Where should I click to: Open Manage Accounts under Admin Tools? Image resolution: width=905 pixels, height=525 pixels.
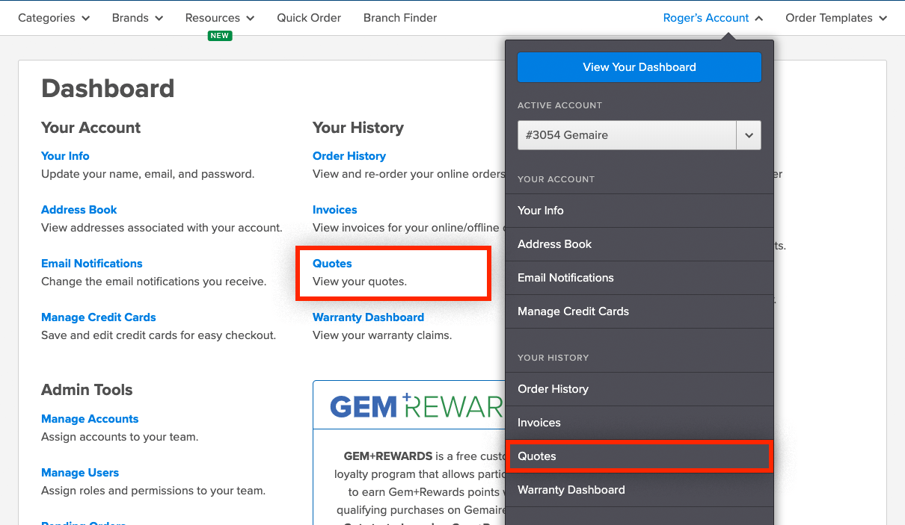point(90,419)
